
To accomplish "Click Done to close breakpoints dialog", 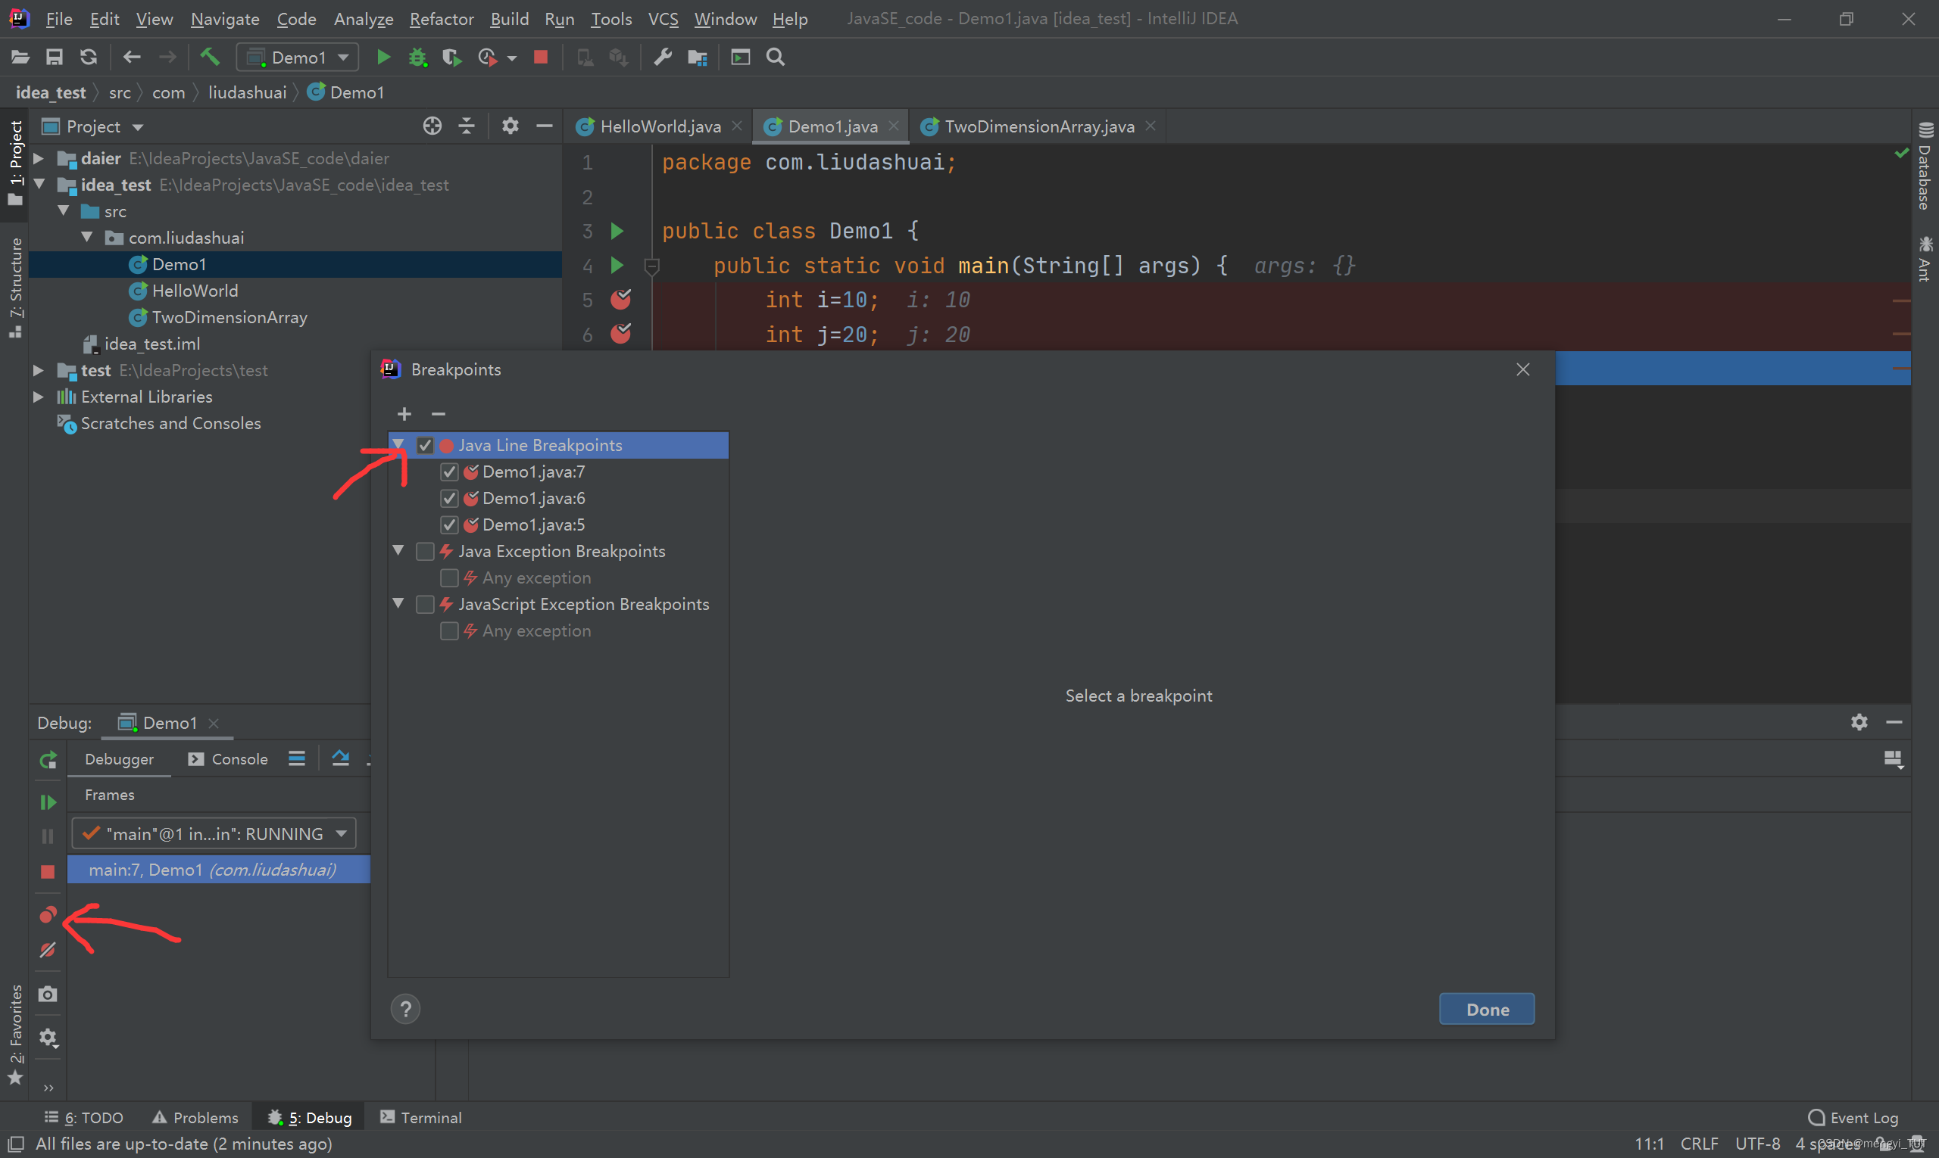I will 1487,1007.
